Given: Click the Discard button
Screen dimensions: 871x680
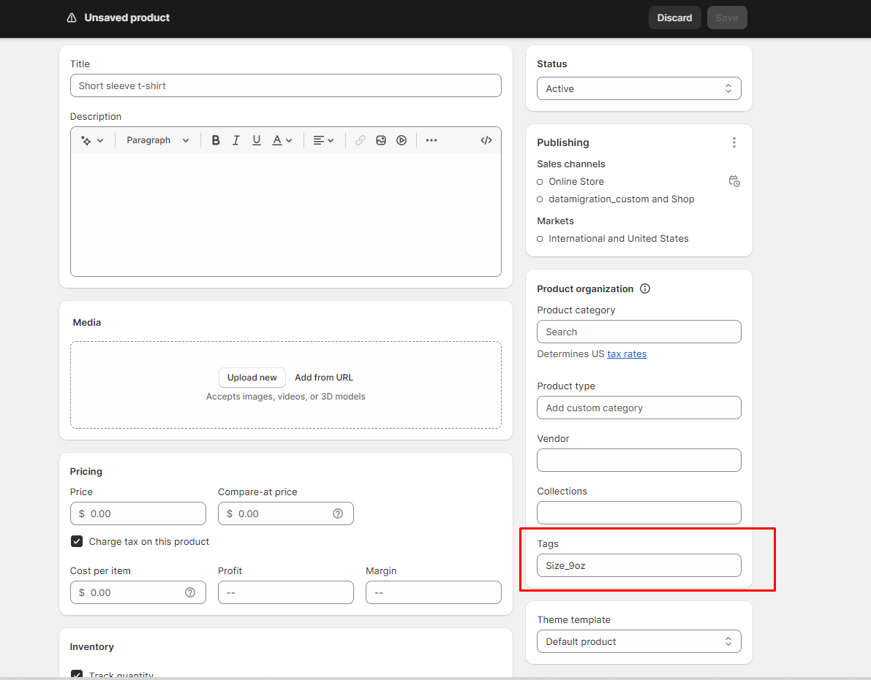Looking at the screenshot, I should pyautogui.click(x=674, y=18).
